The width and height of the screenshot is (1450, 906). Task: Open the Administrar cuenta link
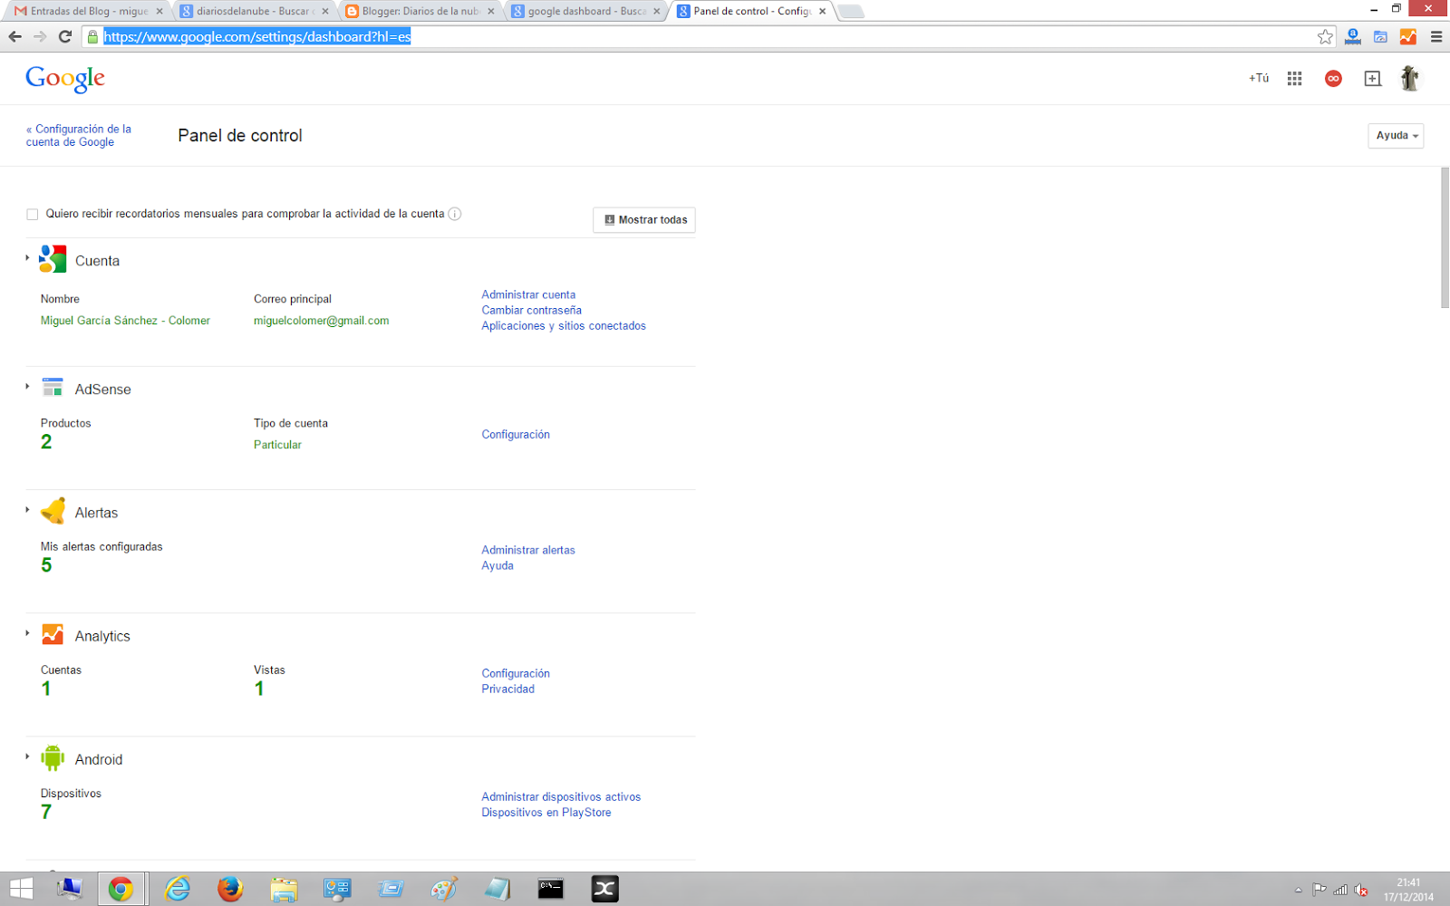click(x=528, y=294)
